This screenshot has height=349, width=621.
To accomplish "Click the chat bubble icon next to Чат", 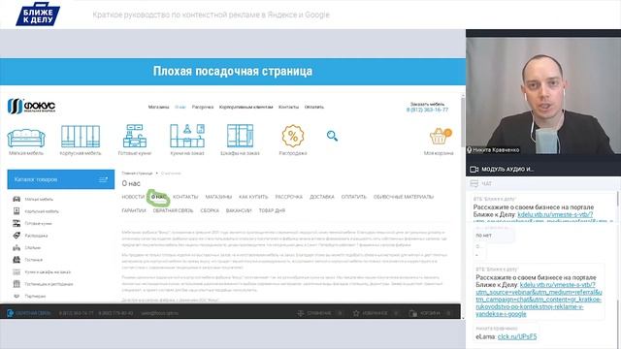I will (x=474, y=183).
